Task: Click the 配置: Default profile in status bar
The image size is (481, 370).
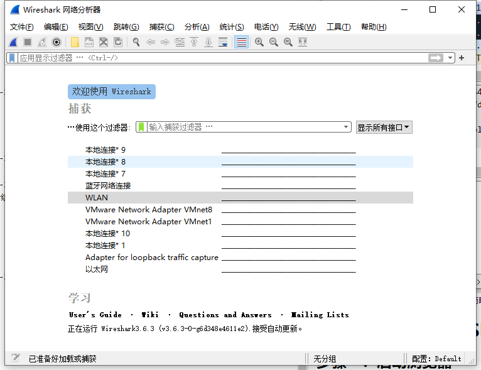Action: (x=436, y=359)
